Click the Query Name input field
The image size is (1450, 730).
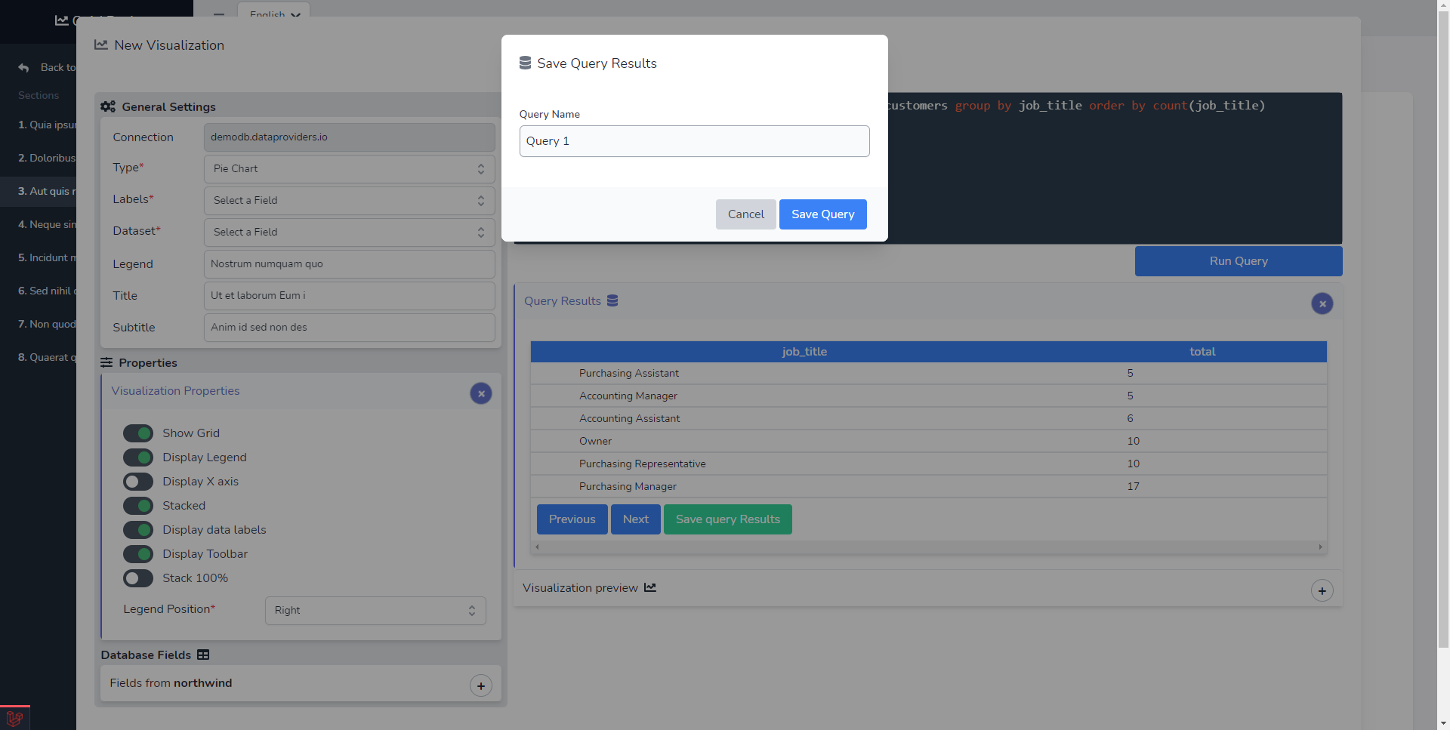[x=694, y=141]
